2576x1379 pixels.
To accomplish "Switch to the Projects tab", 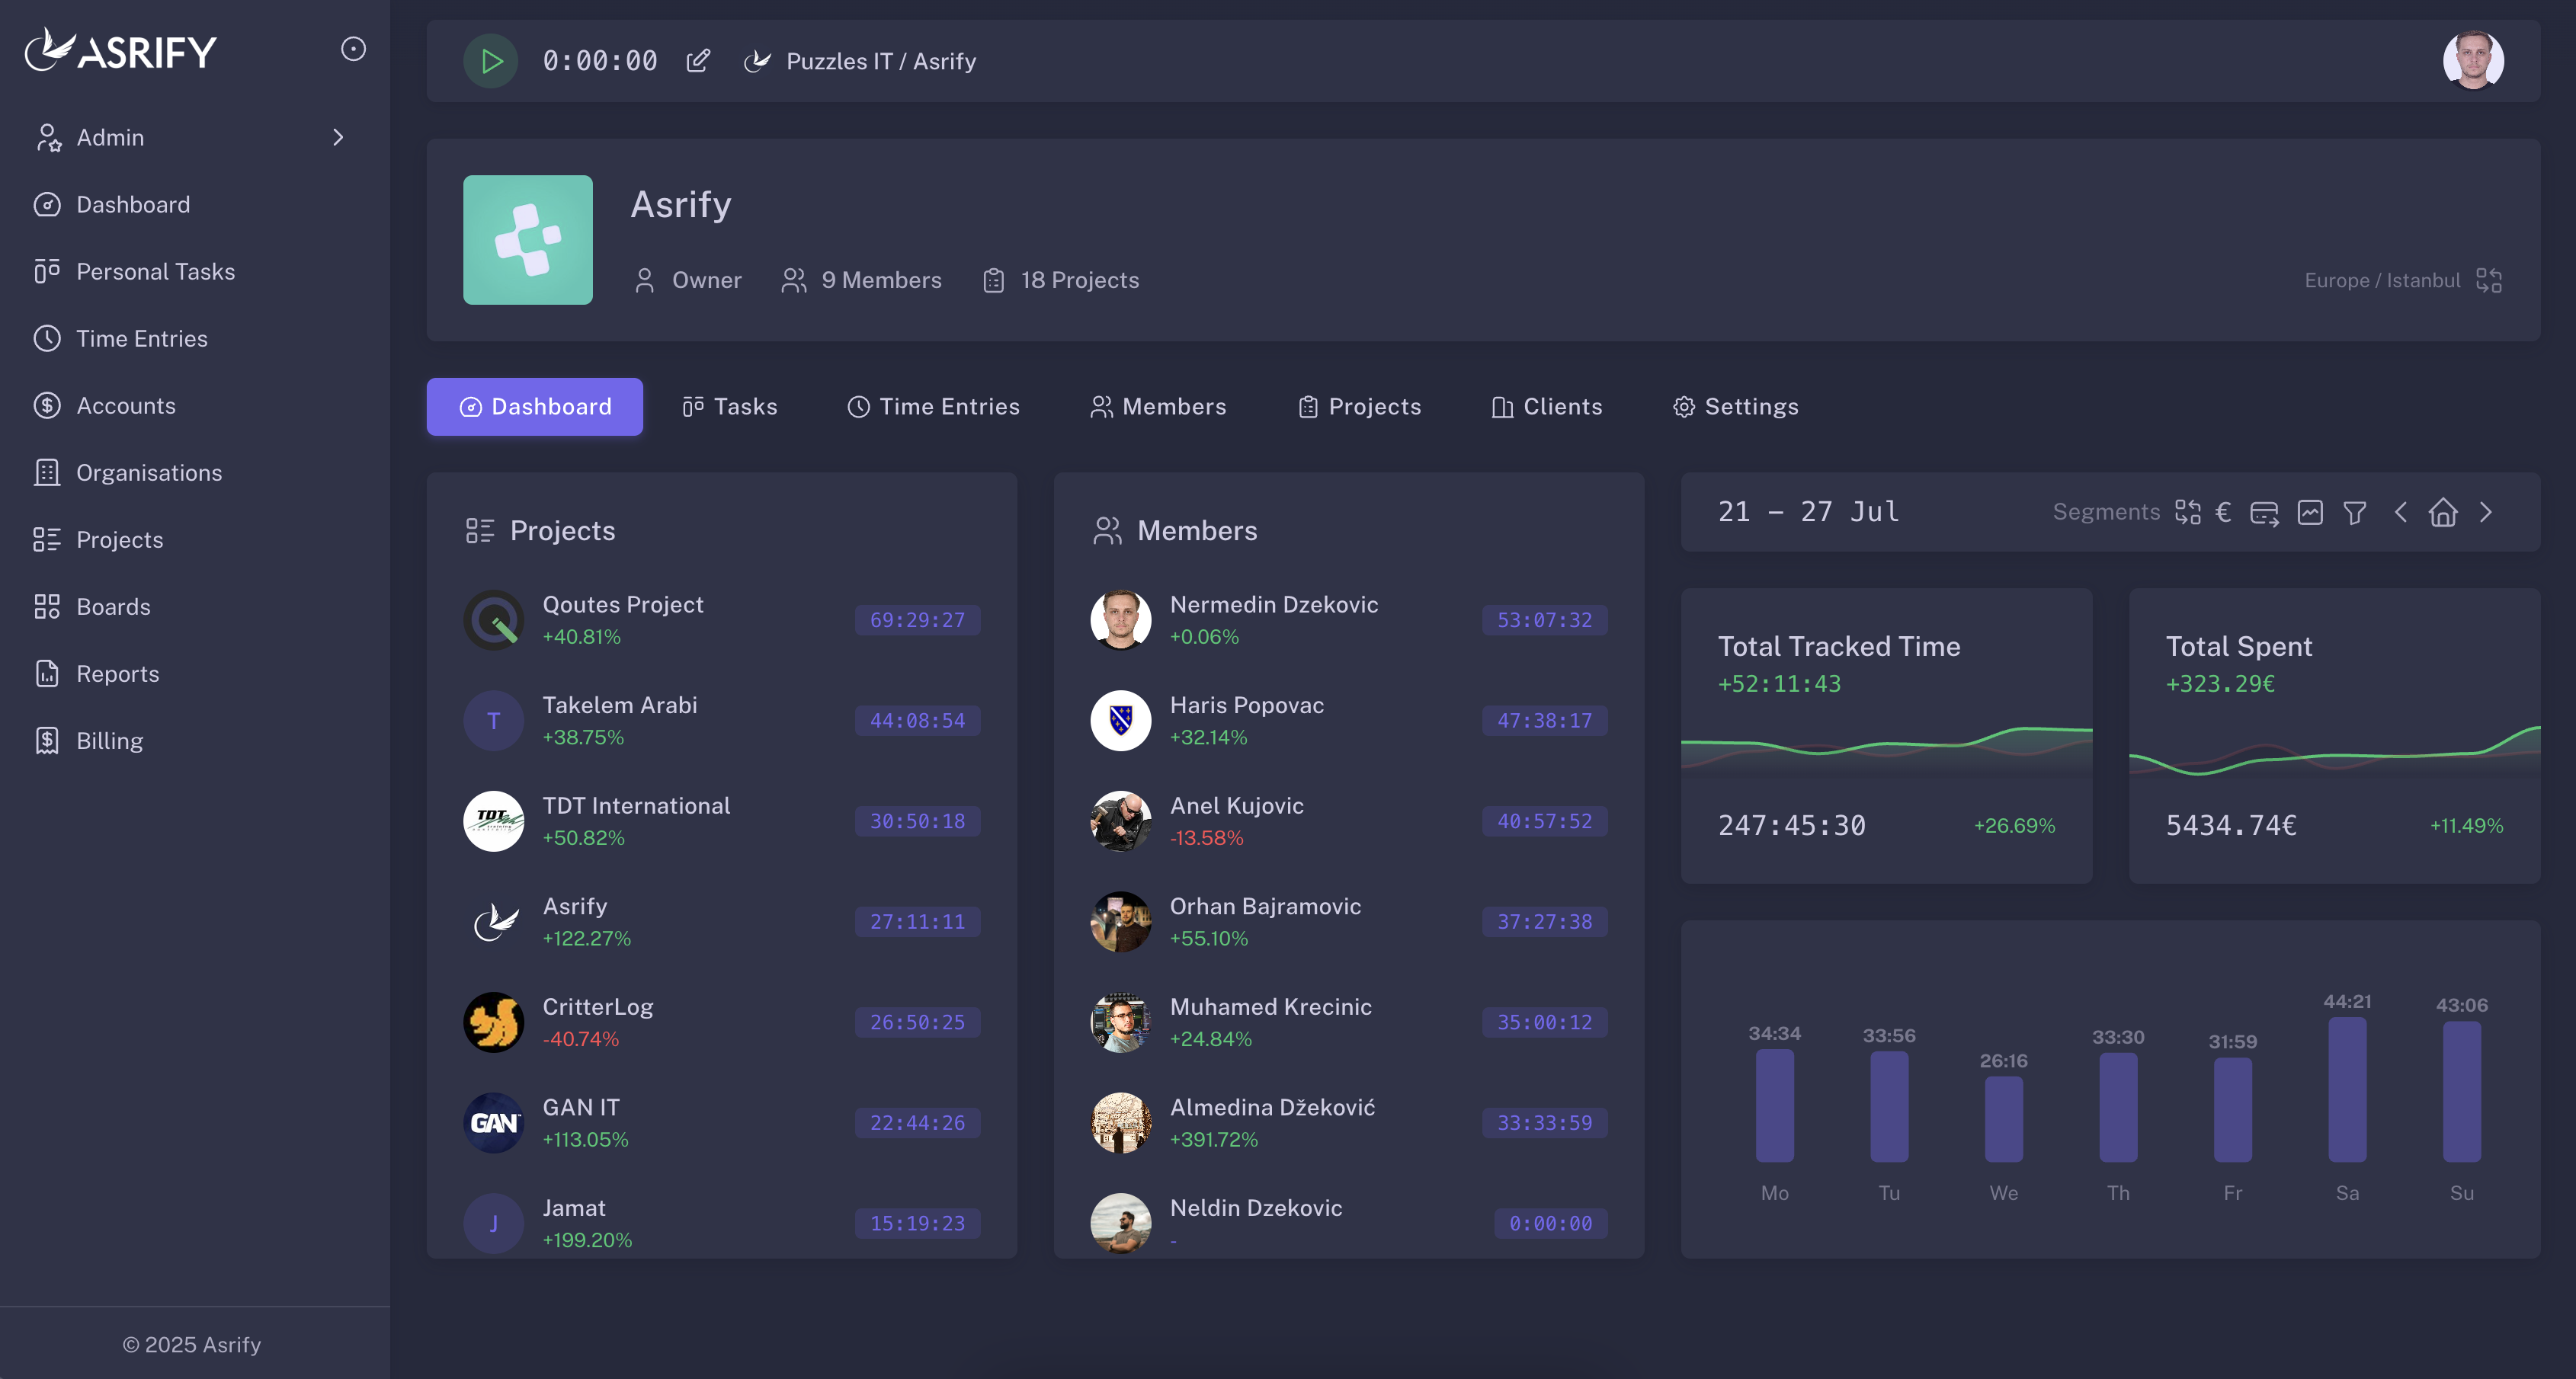I will [1359, 406].
